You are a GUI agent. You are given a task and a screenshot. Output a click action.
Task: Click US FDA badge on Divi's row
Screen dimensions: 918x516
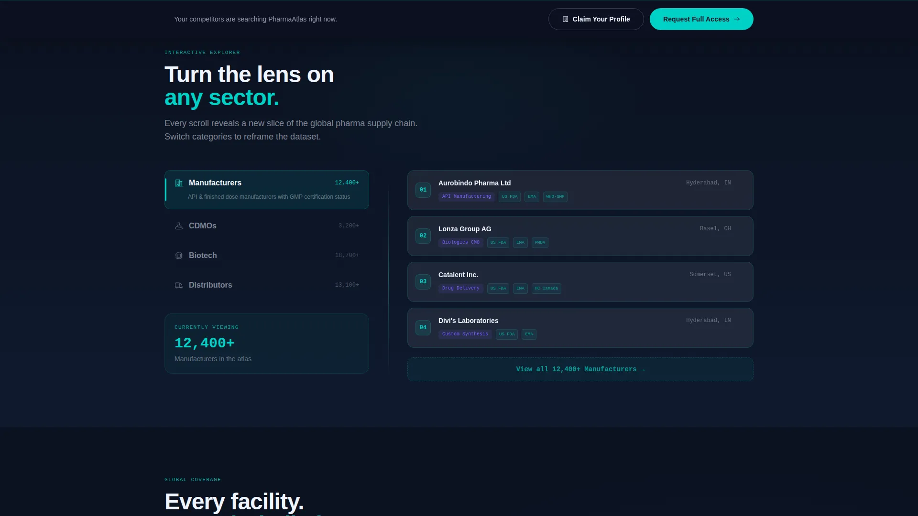click(x=507, y=334)
